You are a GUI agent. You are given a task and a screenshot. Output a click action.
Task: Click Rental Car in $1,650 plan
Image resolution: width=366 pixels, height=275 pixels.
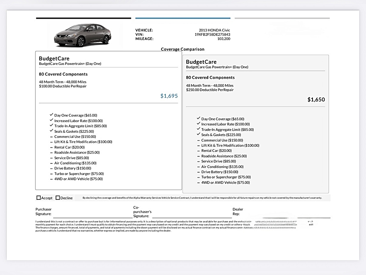coord(216,151)
